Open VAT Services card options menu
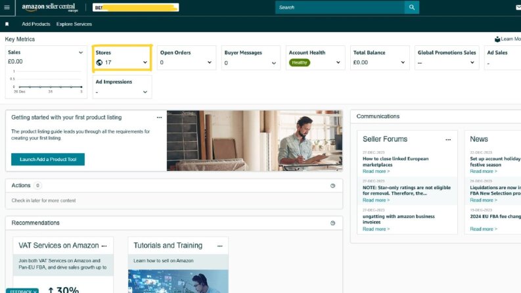521x293 pixels. 104,246
